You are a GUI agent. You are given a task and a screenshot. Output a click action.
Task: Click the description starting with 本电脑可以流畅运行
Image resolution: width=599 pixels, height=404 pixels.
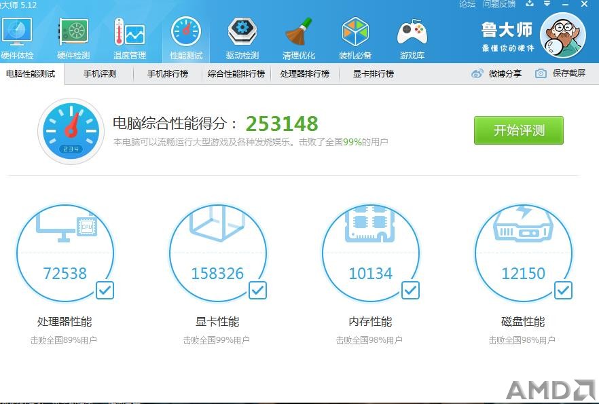[x=251, y=142]
